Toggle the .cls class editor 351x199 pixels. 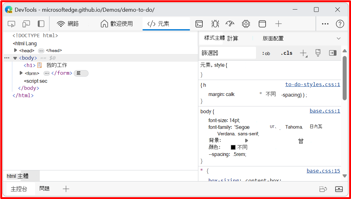(x=286, y=53)
